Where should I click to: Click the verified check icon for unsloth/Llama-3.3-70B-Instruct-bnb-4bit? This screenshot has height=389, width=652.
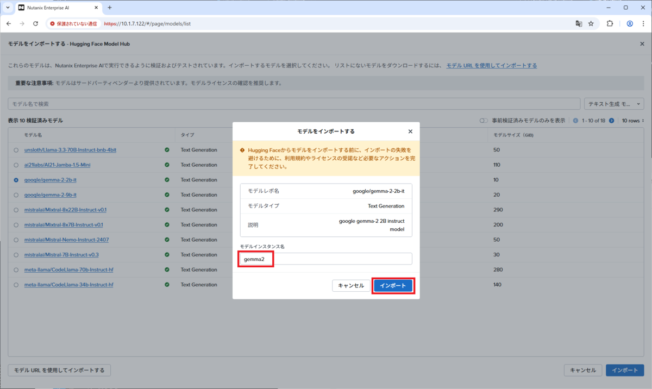point(167,149)
